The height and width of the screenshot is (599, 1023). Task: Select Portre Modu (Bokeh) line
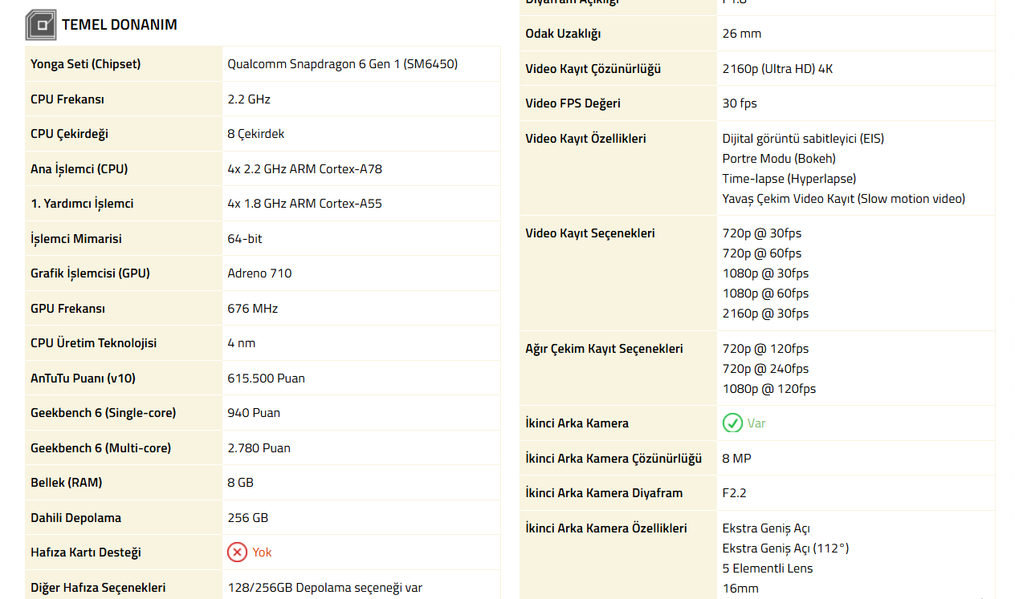(x=779, y=159)
